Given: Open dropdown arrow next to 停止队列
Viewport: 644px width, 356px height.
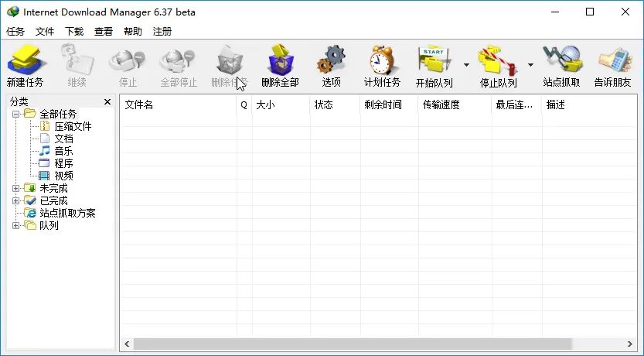Looking at the screenshot, I should click(x=530, y=65).
